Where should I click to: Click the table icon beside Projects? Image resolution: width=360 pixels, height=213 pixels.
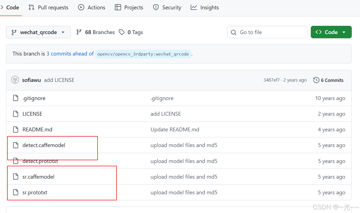118,7
